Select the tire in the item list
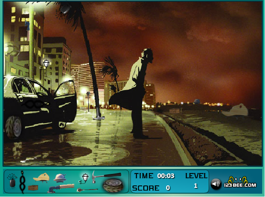Viewport: 265px width, 197px height. 113,185
